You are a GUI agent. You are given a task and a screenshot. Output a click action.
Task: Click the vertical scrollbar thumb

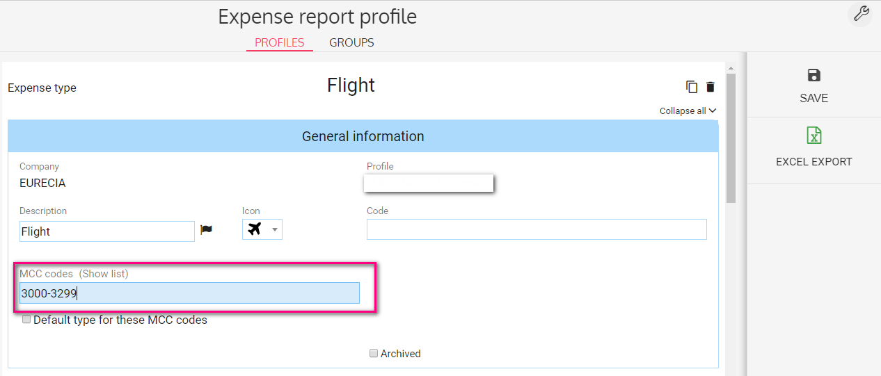(x=731, y=138)
